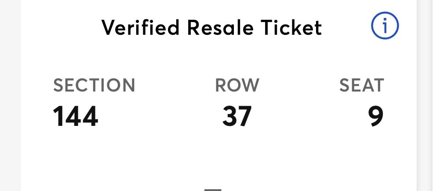
Task: Click the ROW label
Action: tap(237, 85)
